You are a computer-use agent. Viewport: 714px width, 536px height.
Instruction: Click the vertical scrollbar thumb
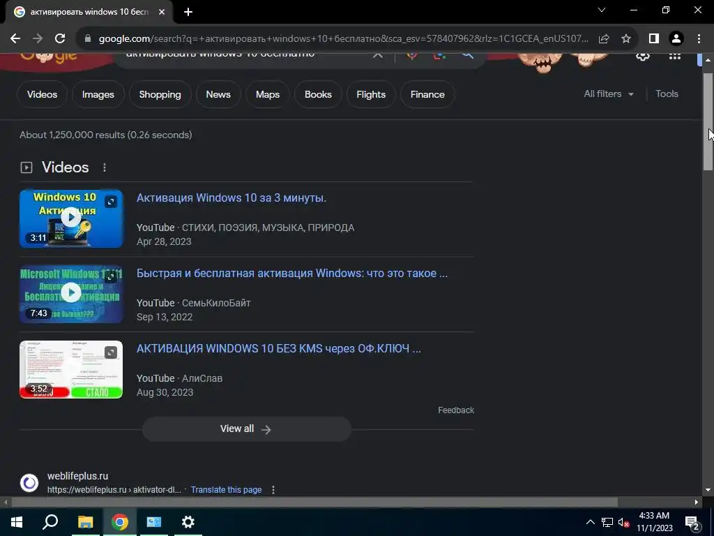click(708, 121)
